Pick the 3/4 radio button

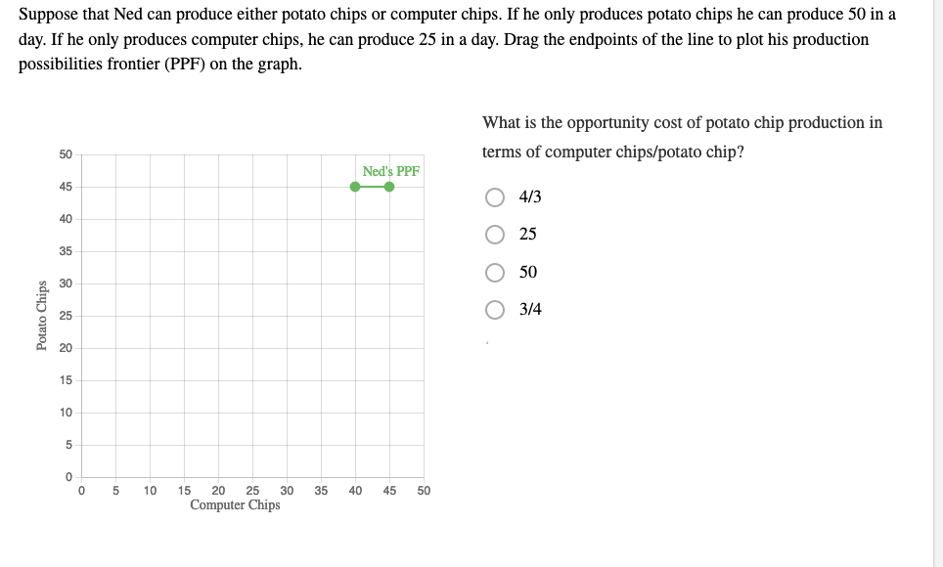(x=493, y=311)
